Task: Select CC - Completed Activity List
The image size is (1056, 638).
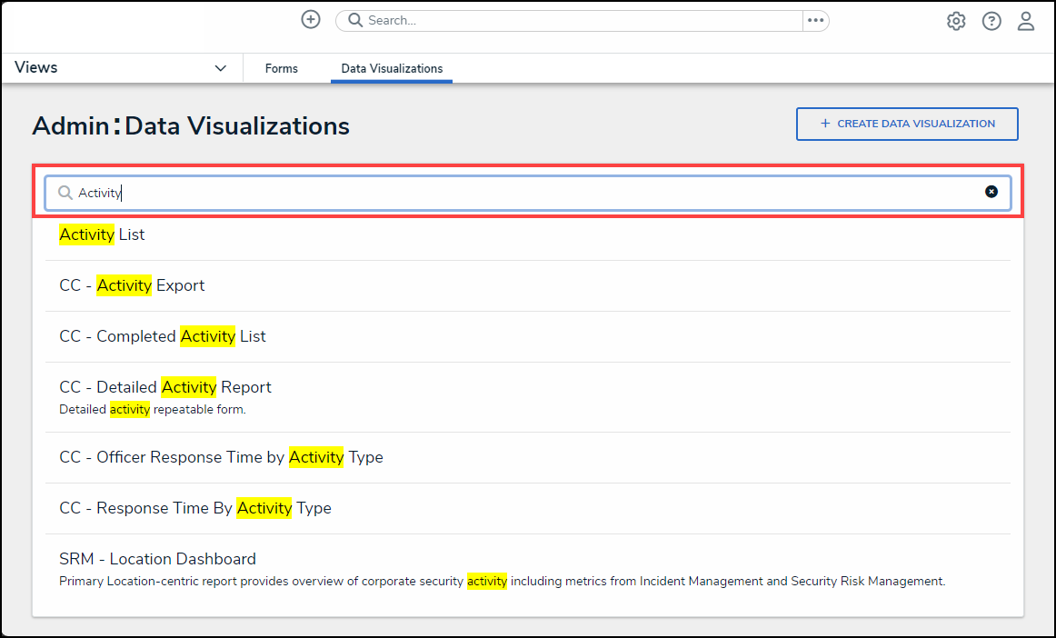Action: pyautogui.click(x=163, y=336)
